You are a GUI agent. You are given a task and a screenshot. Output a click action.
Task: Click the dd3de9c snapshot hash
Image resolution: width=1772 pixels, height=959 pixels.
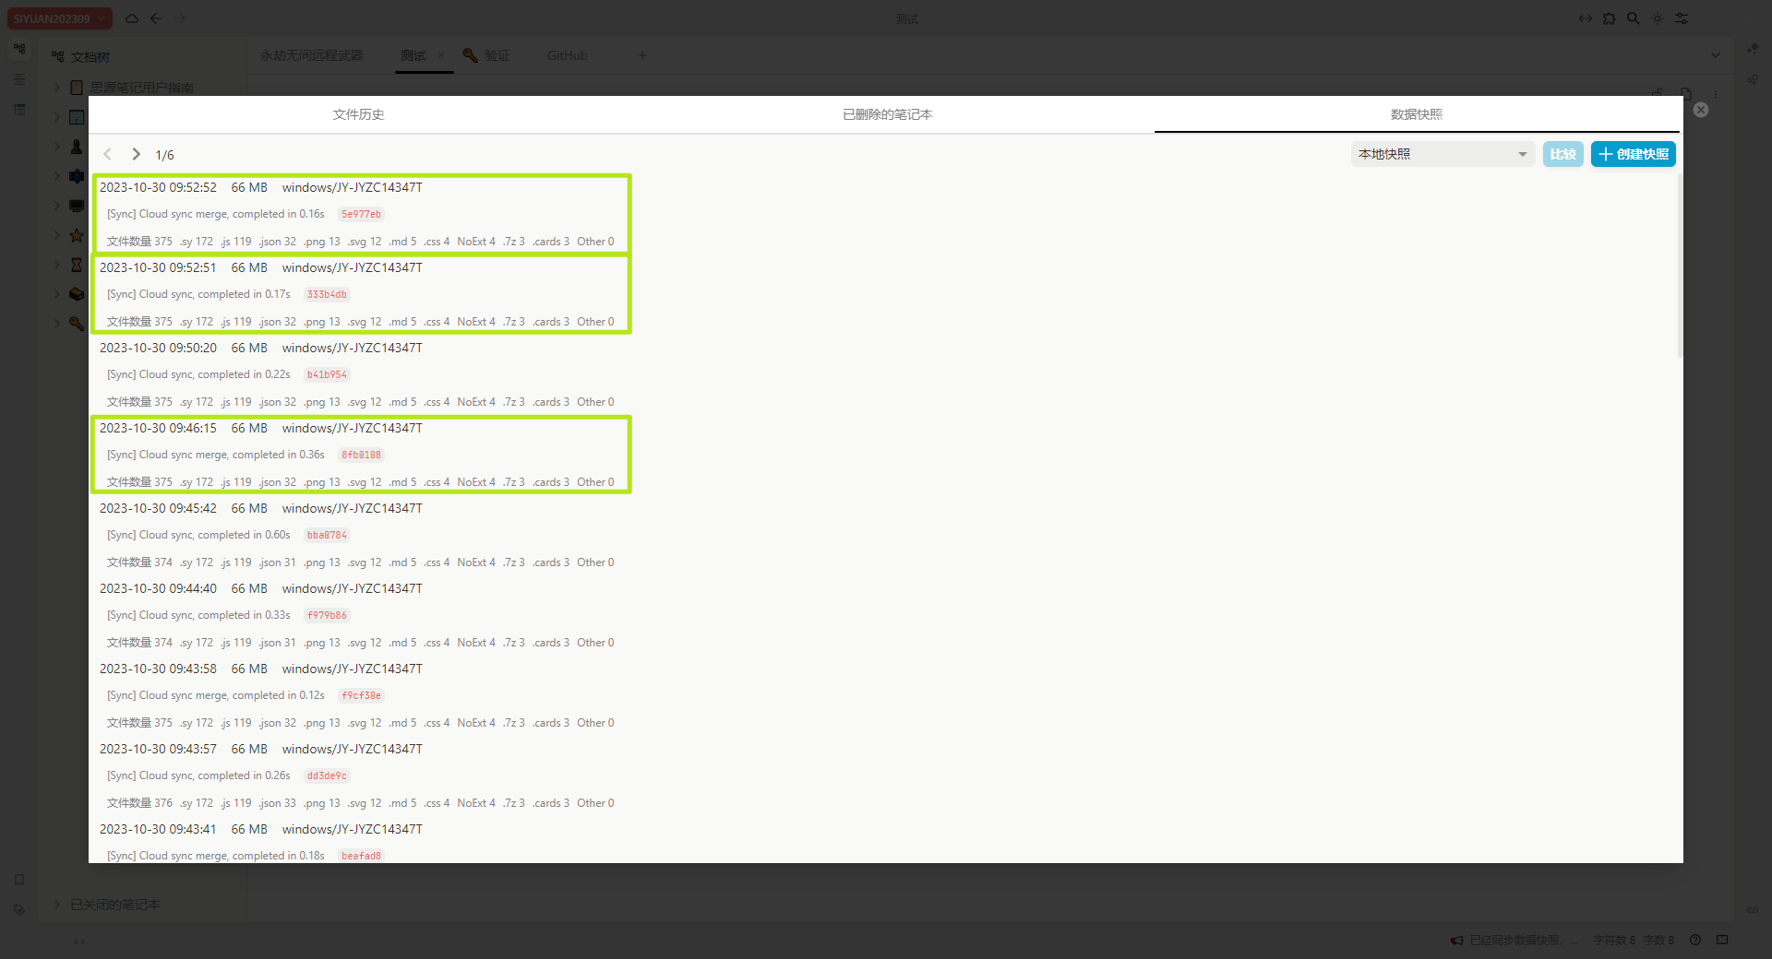pyautogui.click(x=327, y=775)
